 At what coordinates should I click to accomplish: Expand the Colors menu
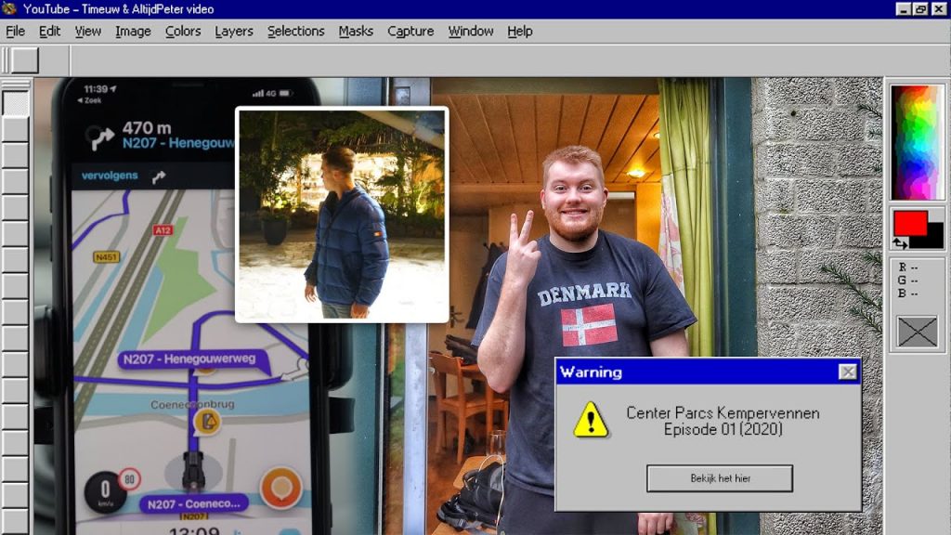click(183, 32)
